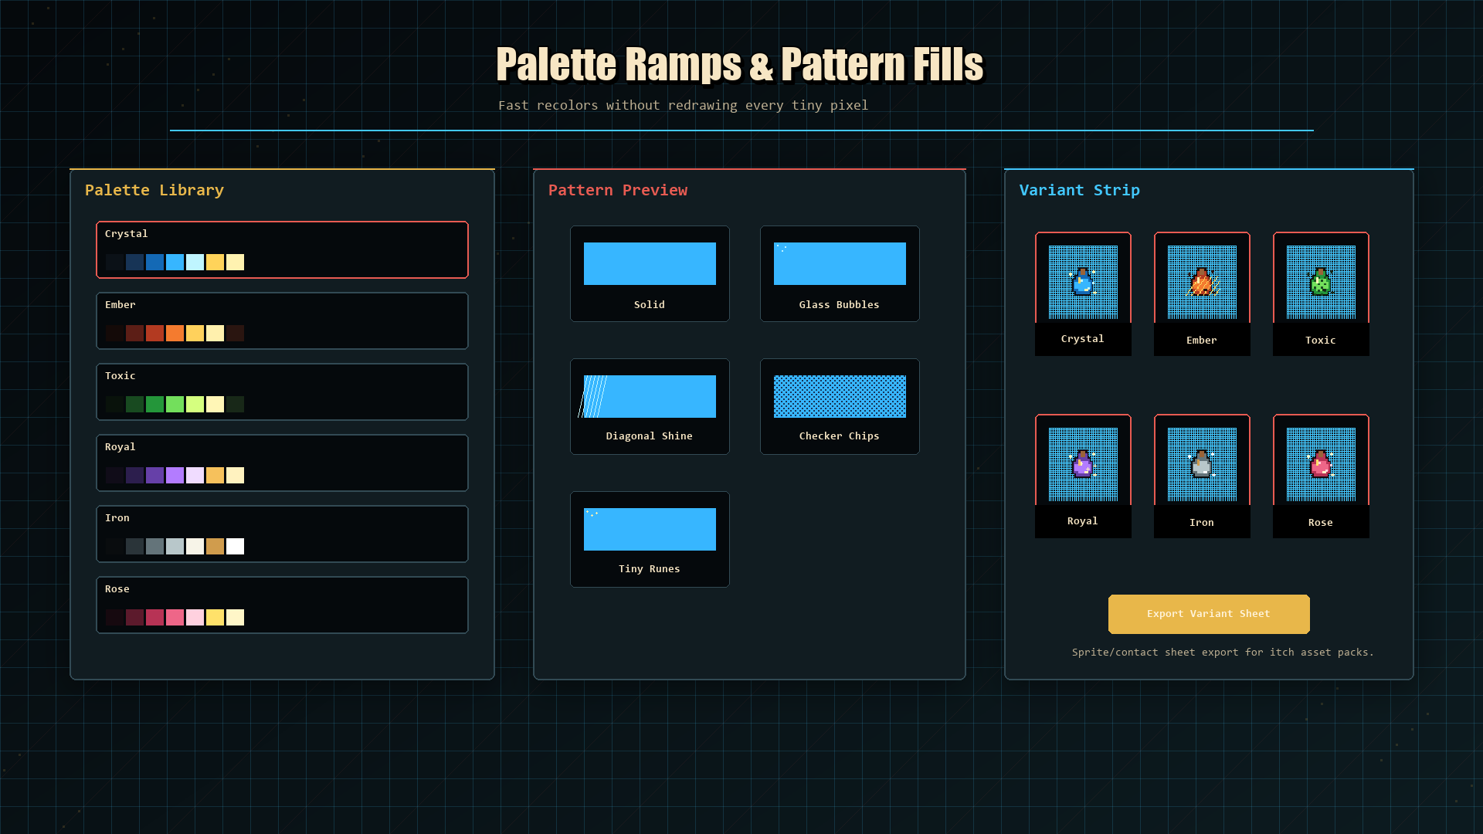Choose the Glass Bubbles pattern fill
1483x834 pixels.
click(840, 273)
